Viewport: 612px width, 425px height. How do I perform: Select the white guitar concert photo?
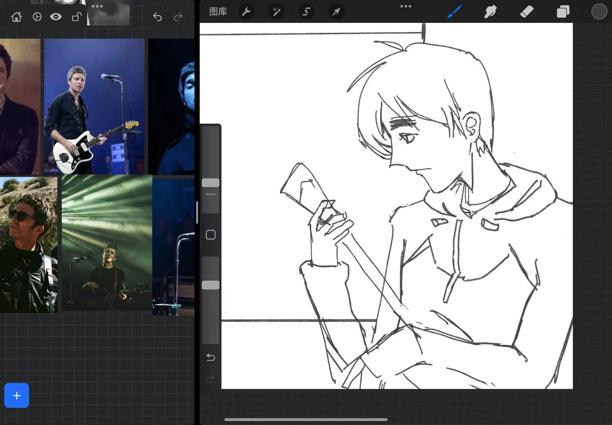pos(94,106)
